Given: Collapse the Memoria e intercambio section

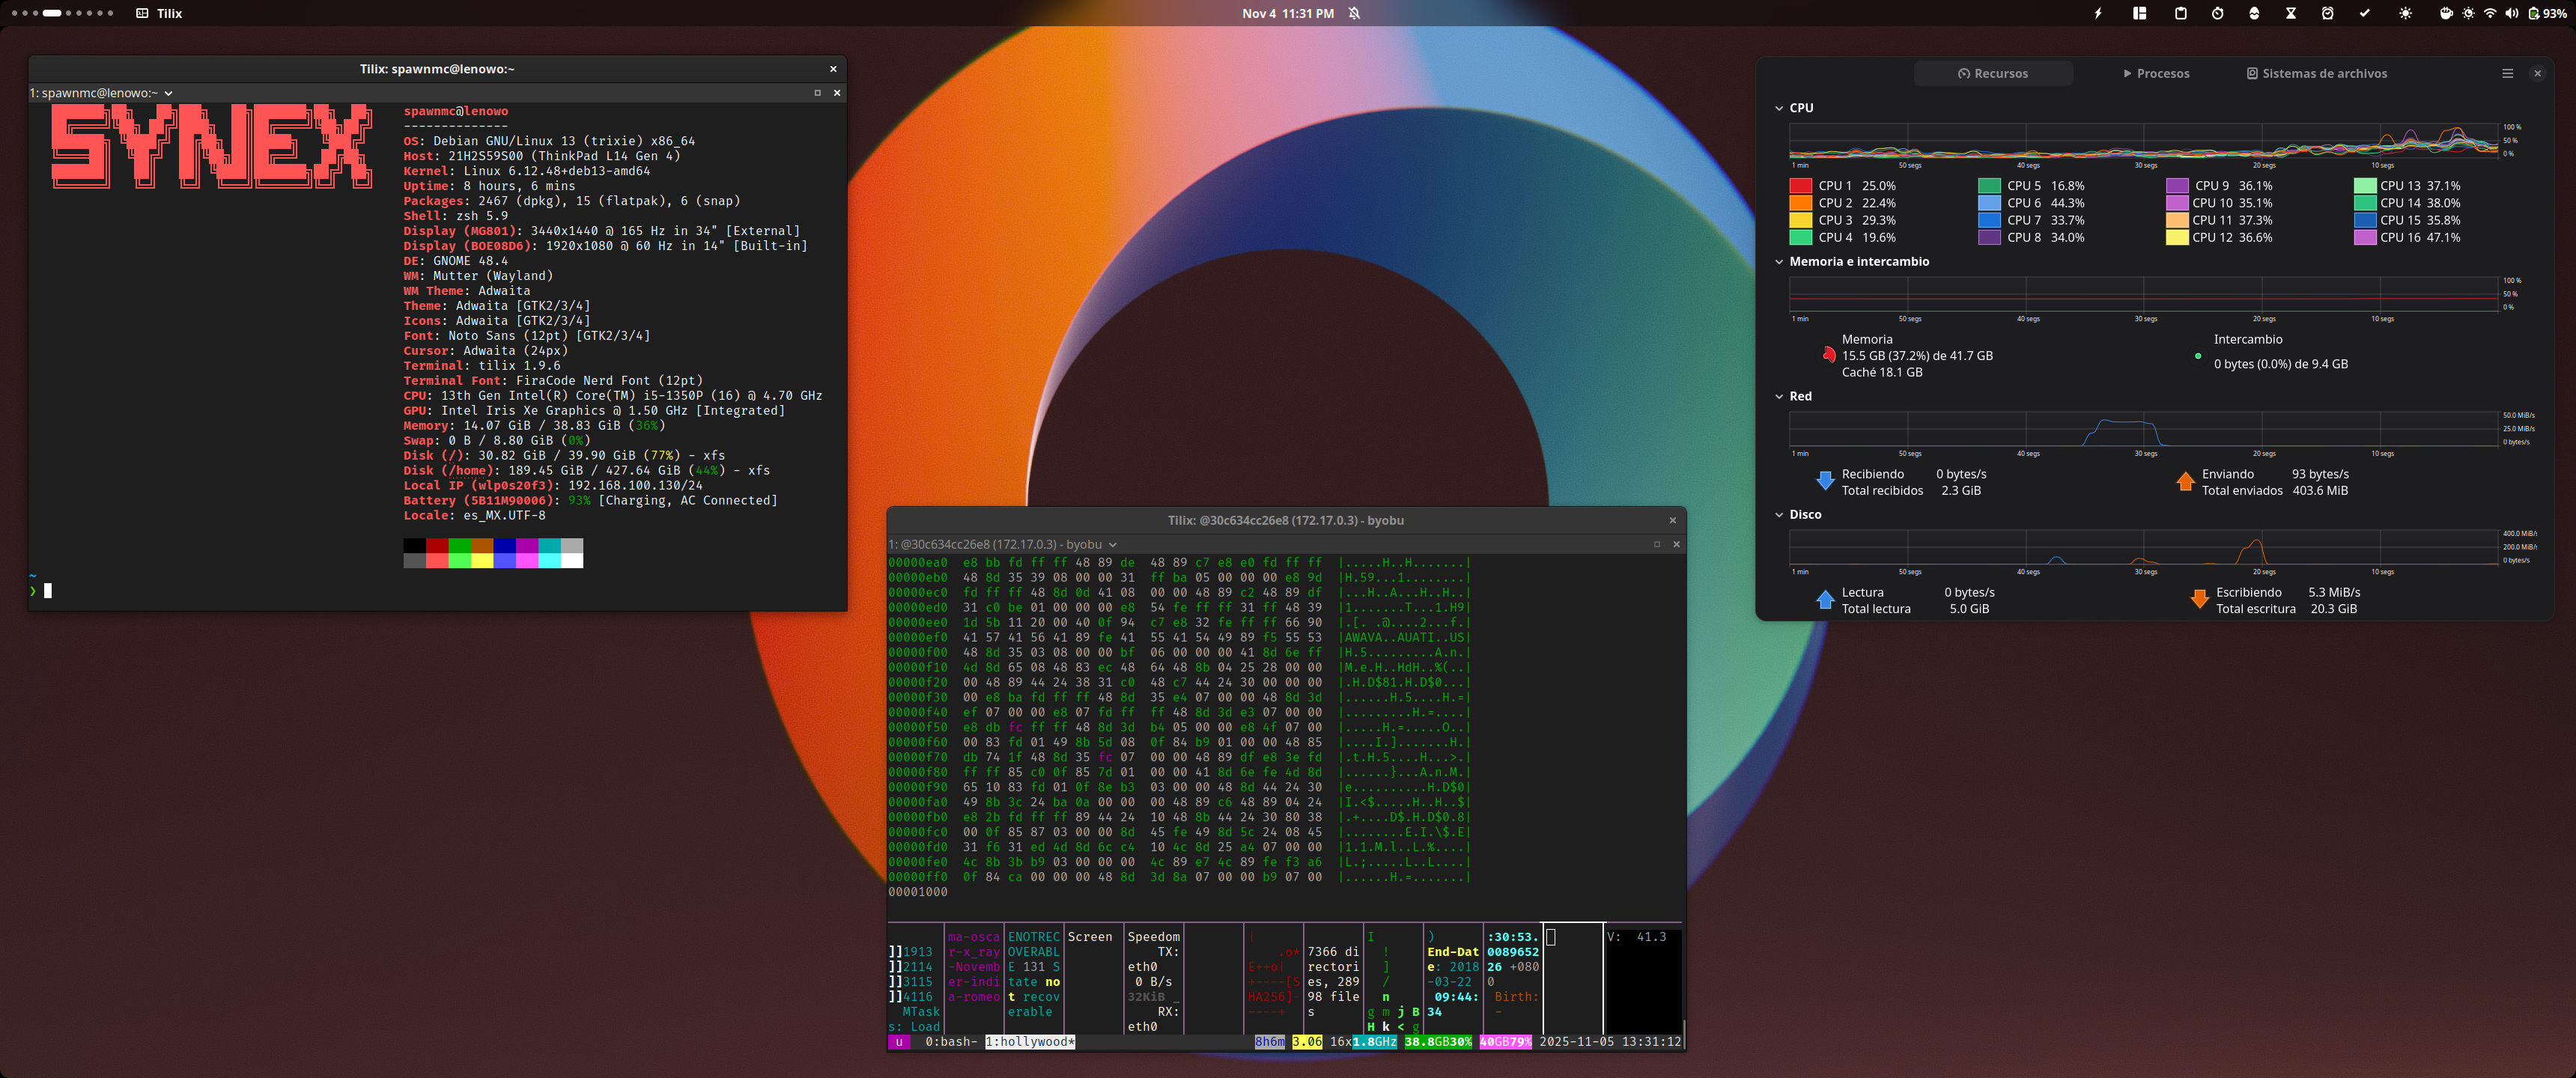Looking at the screenshot, I should pos(1780,261).
